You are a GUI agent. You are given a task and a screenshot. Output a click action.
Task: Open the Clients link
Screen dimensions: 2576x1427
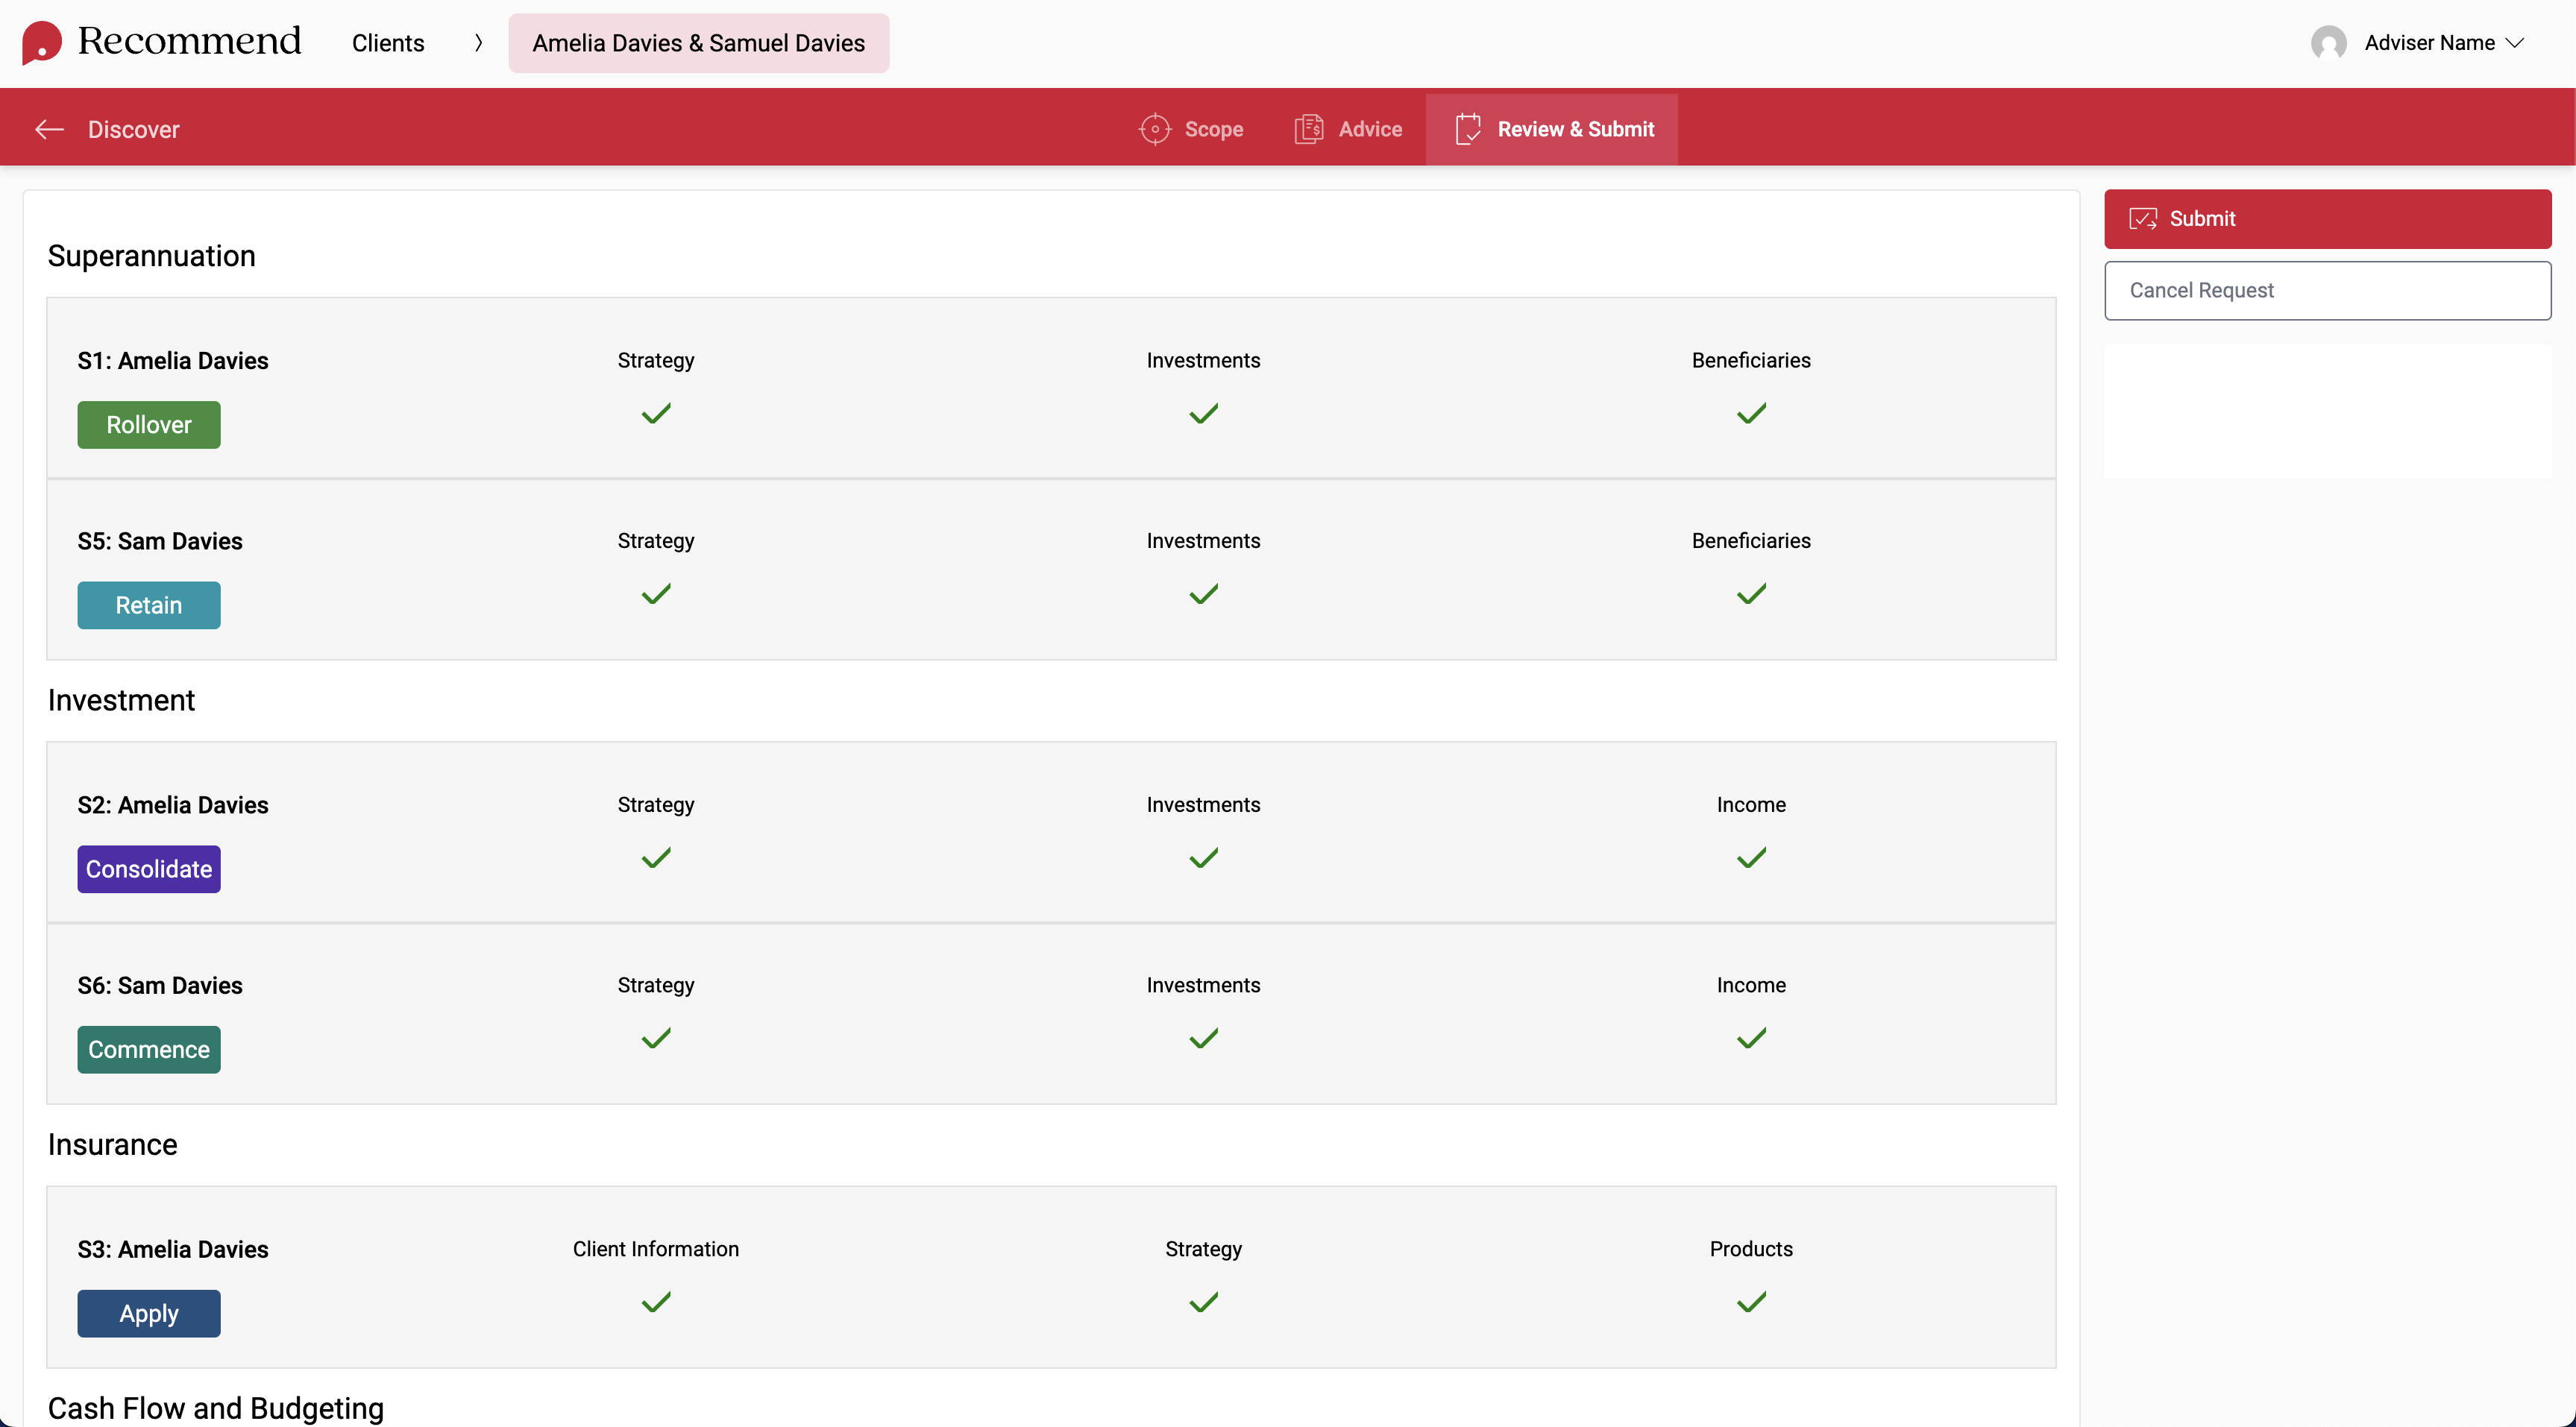point(388,43)
